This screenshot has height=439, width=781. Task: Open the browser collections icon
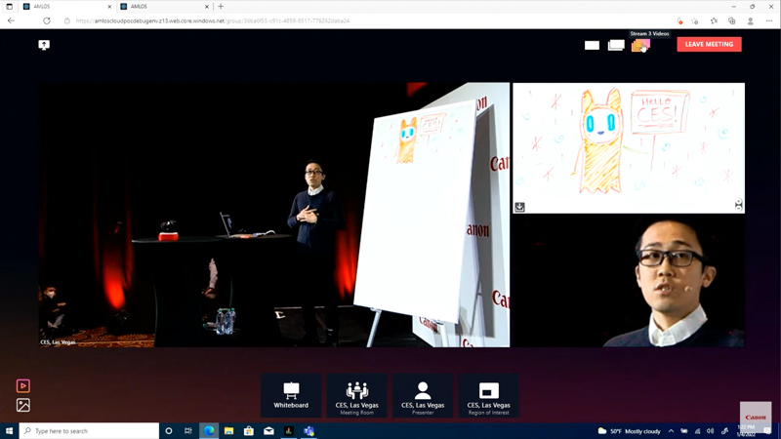coord(731,20)
